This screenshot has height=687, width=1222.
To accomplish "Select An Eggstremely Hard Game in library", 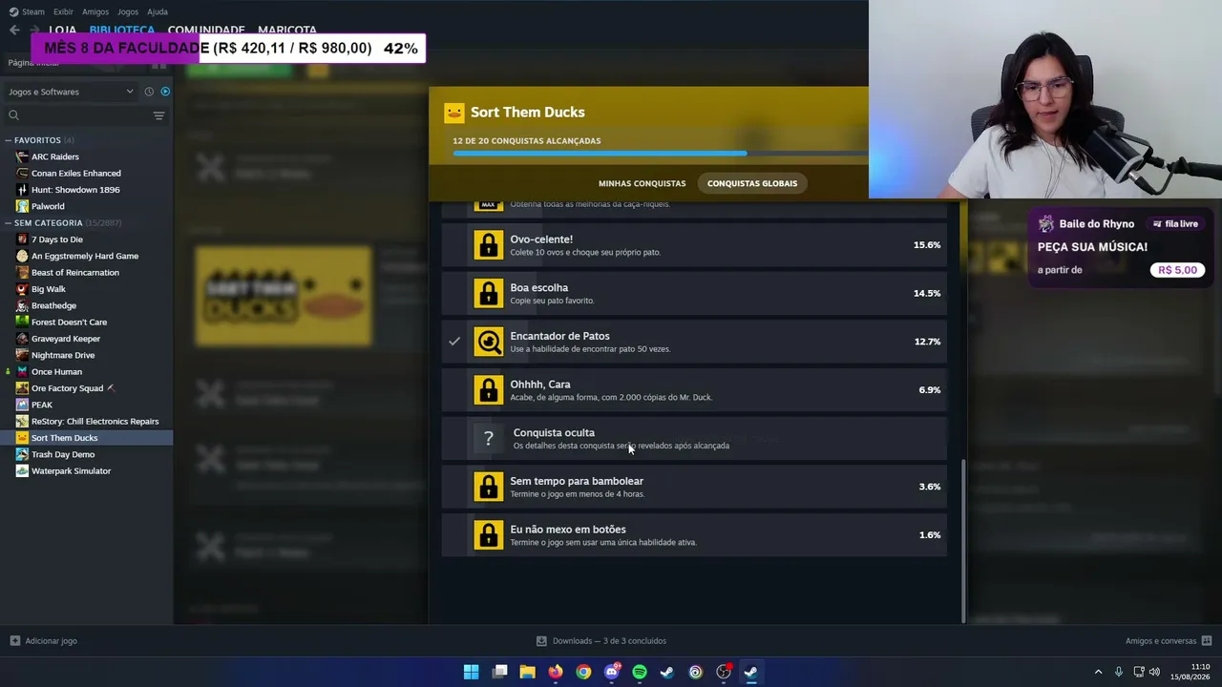I will tap(87, 256).
